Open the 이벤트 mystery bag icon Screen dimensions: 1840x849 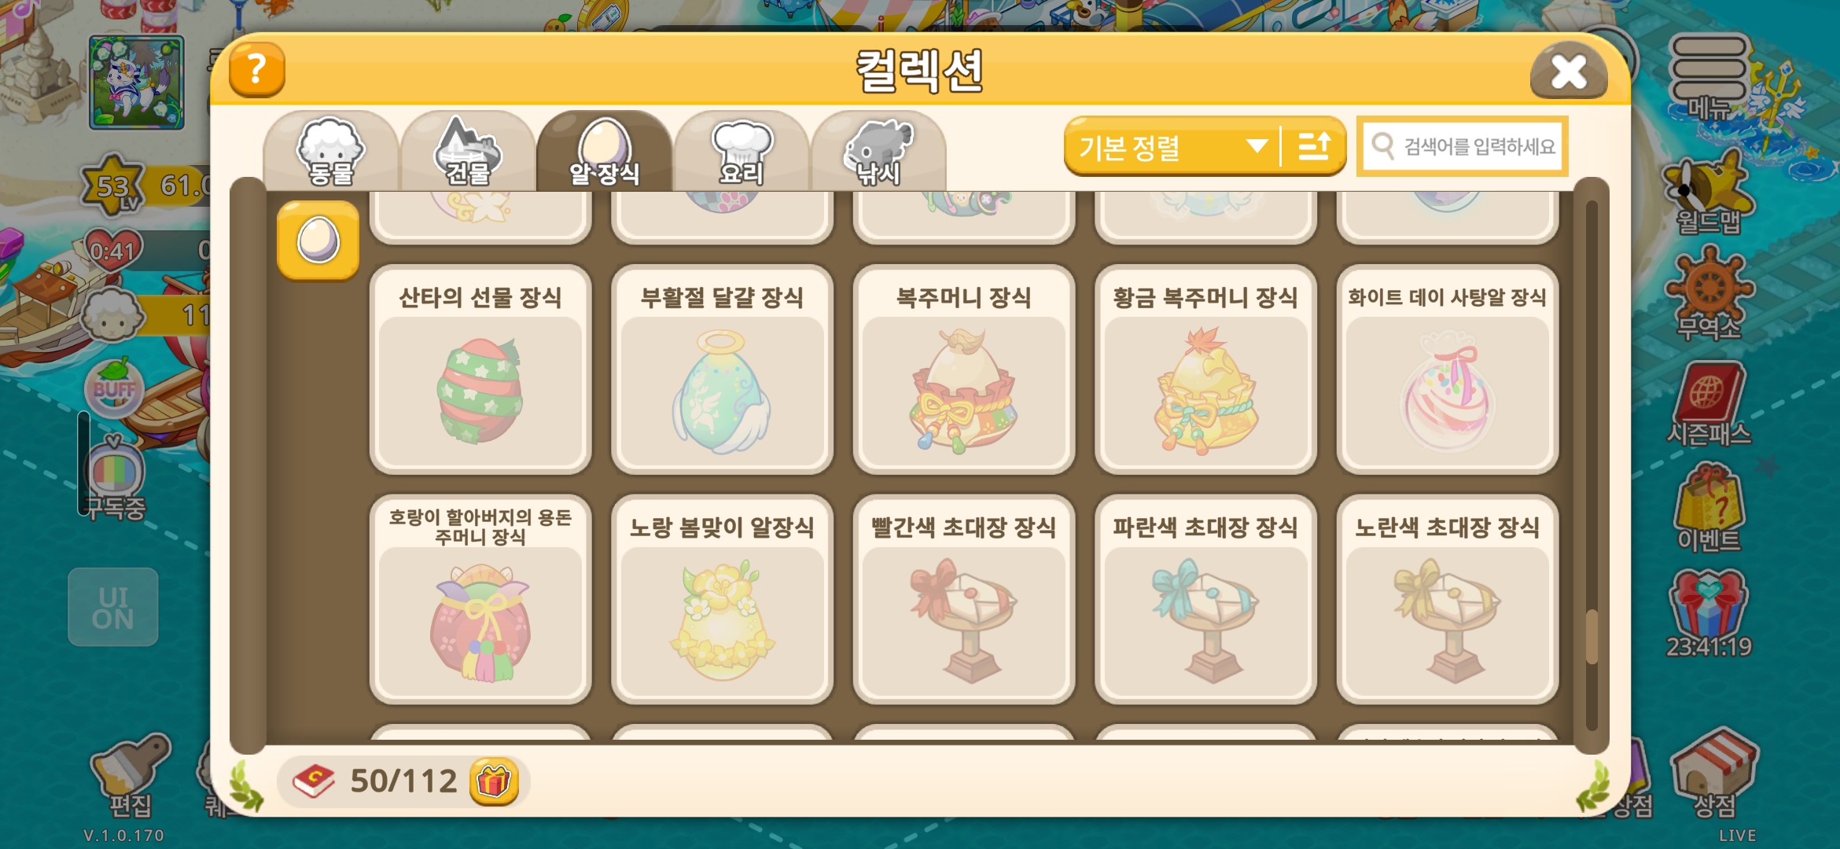[x=1709, y=508]
